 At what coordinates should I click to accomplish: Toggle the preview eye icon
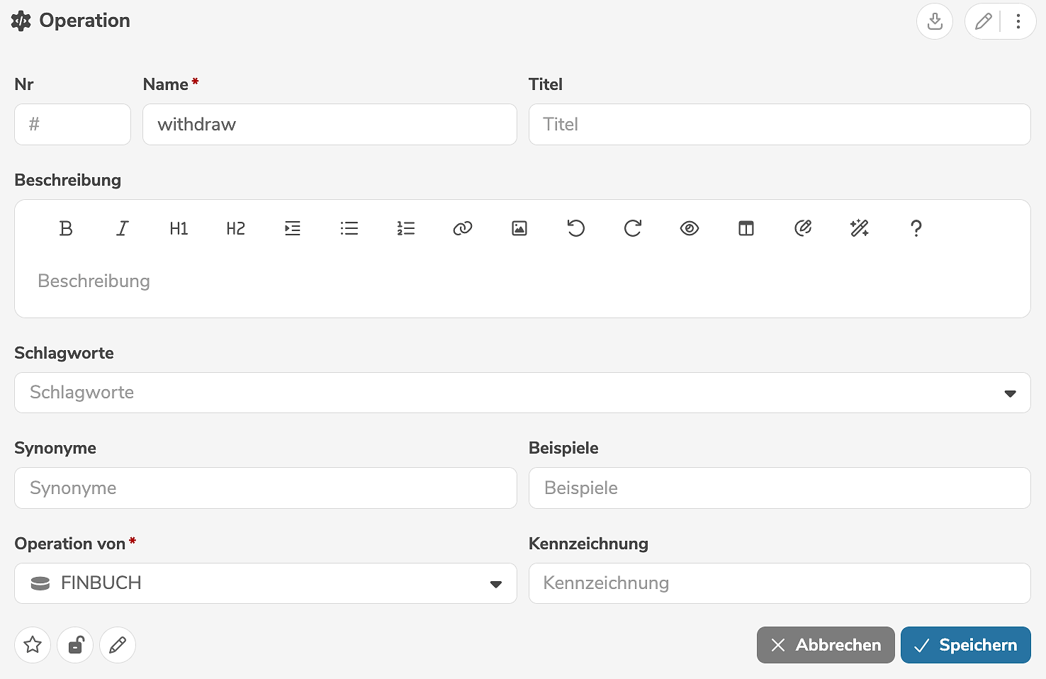[x=690, y=228]
